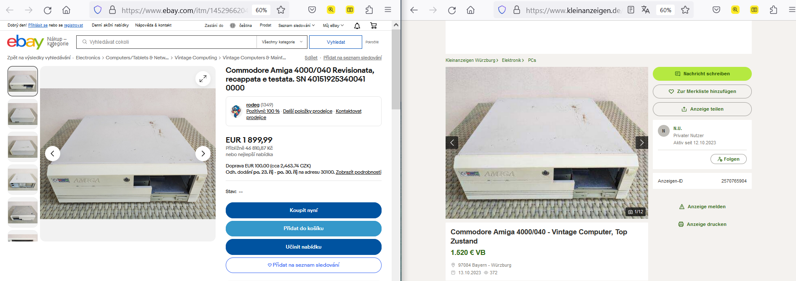Click the Koupit nyní button
Image resolution: width=796 pixels, height=281 pixels.
[x=304, y=210]
